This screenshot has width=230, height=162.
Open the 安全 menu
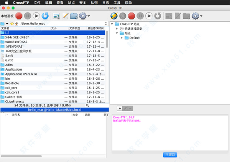click(x=83, y=3)
